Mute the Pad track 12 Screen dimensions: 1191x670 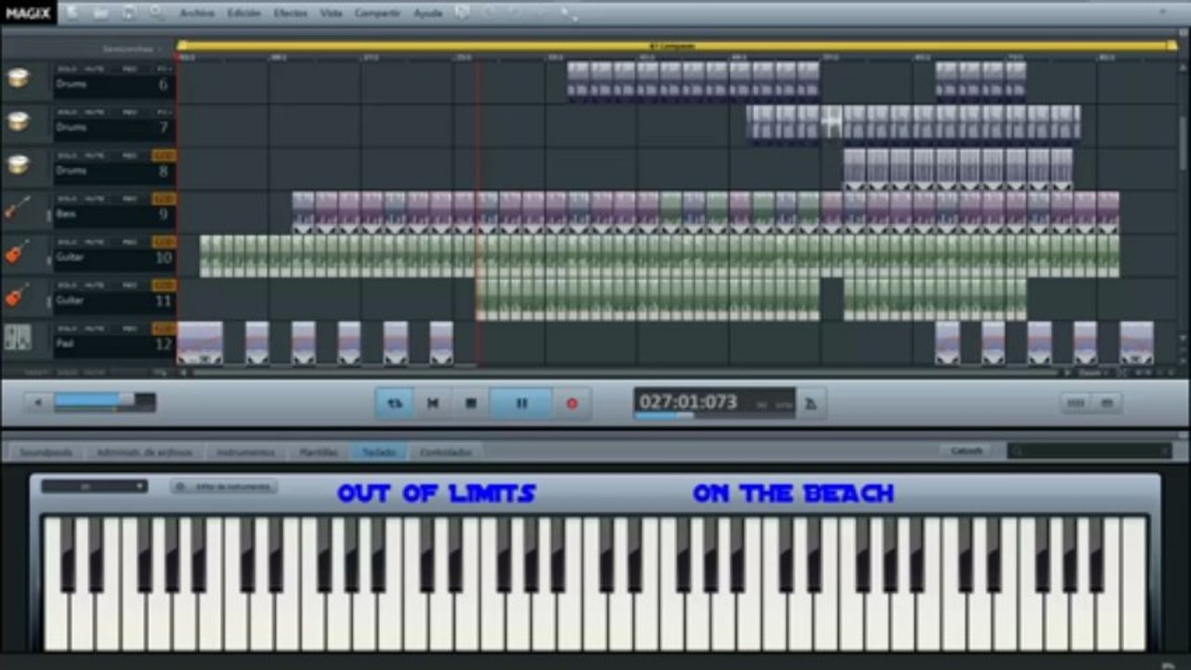(94, 328)
